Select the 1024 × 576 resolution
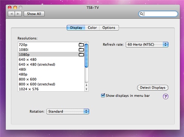184x137 pixels. coord(51,89)
